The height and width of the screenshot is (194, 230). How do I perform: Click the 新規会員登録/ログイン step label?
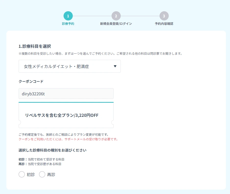[116, 23]
